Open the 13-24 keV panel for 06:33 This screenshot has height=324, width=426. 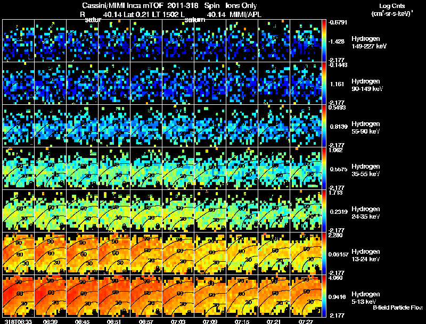coord(18,254)
